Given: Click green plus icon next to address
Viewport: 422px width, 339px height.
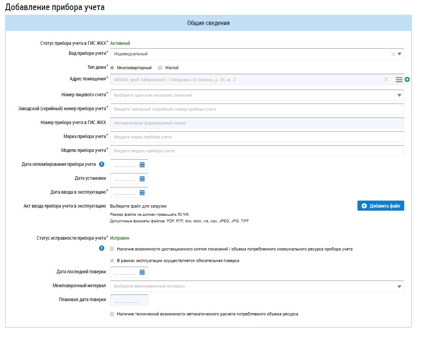Looking at the screenshot, I should [x=407, y=79].
